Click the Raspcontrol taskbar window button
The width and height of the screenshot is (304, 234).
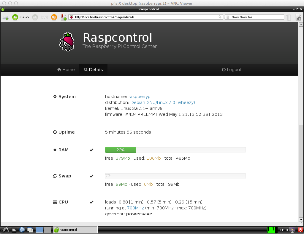tap(75, 230)
